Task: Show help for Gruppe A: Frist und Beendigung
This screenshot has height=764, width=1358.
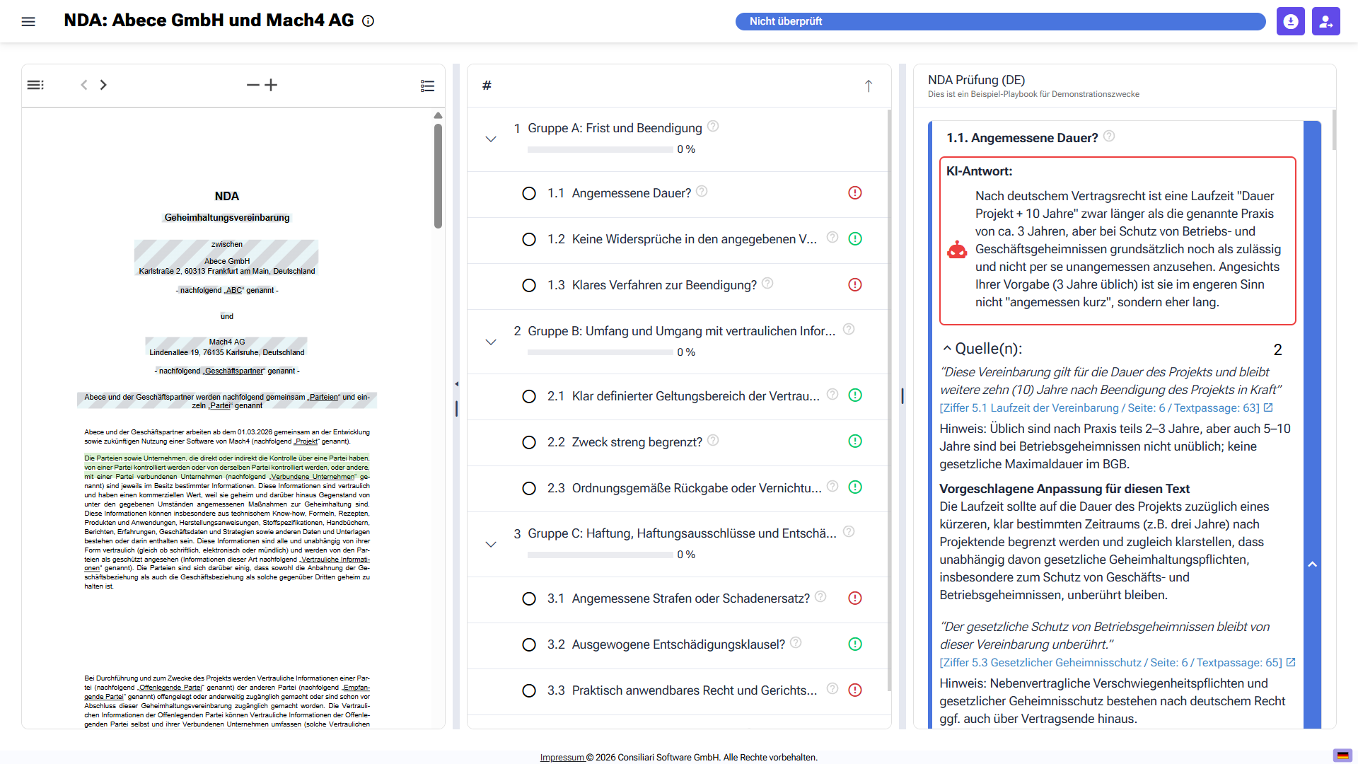Action: pyautogui.click(x=713, y=126)
